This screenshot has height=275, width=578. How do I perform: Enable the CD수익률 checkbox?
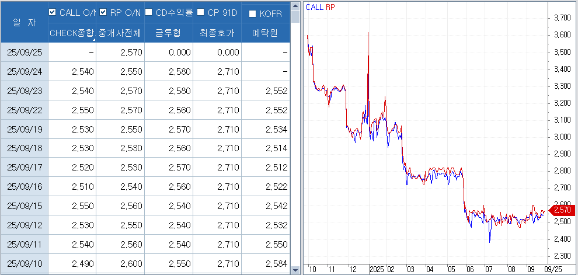[149, 13]
